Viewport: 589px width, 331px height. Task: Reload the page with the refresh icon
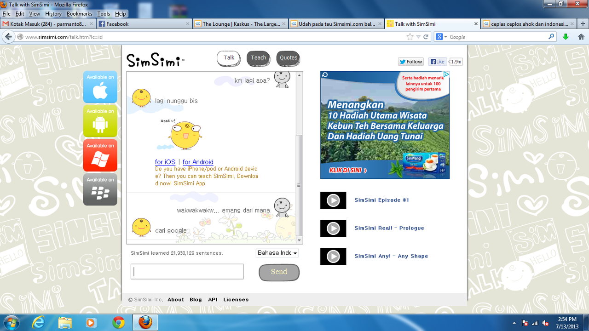pos(426,37)
